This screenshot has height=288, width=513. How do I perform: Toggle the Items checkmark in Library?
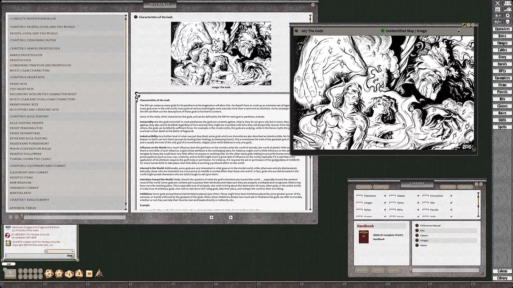[x=418, y=203]
